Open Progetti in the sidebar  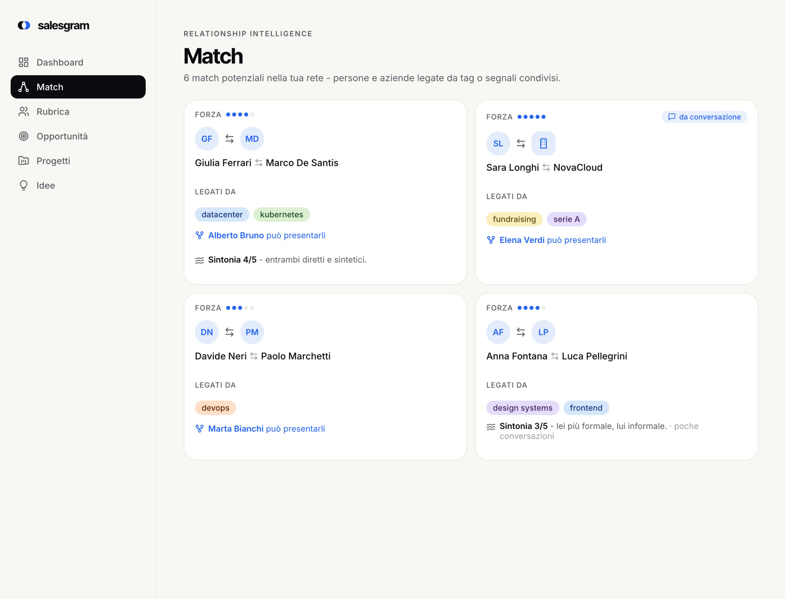pos(78,161)
